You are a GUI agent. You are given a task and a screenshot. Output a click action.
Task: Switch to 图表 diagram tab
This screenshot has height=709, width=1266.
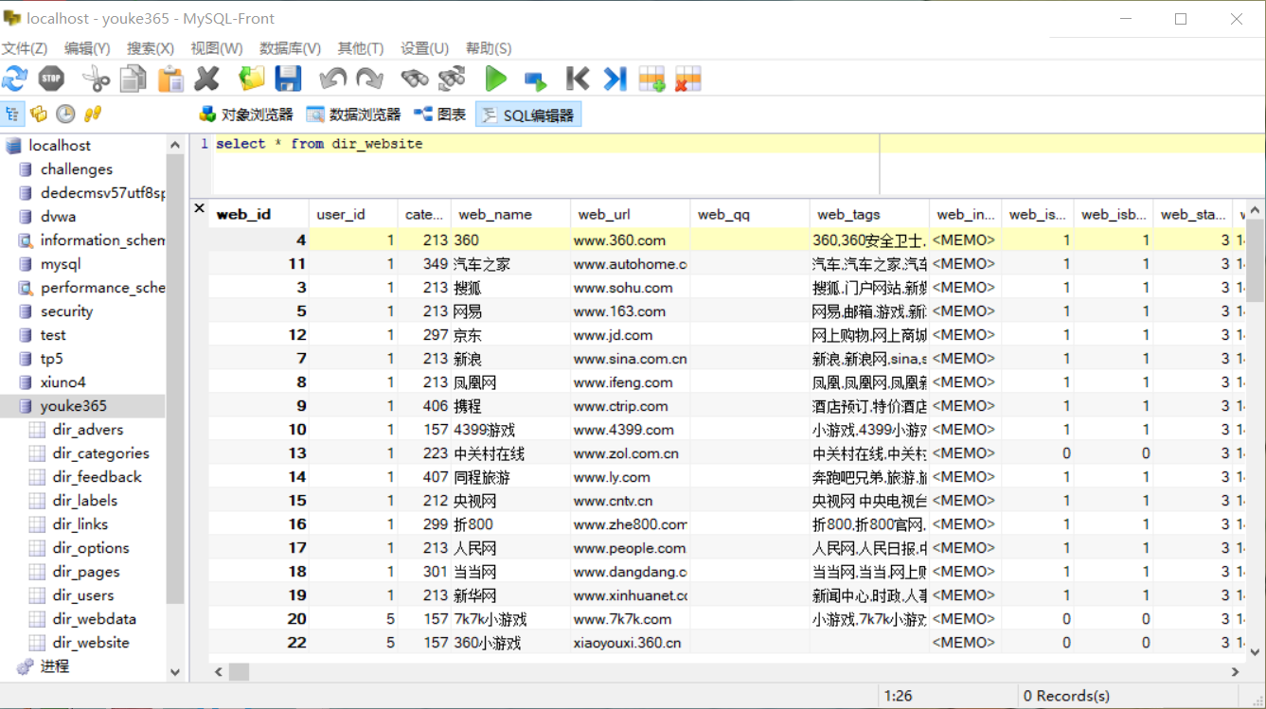pyautogui.click(x=440, y=115)
